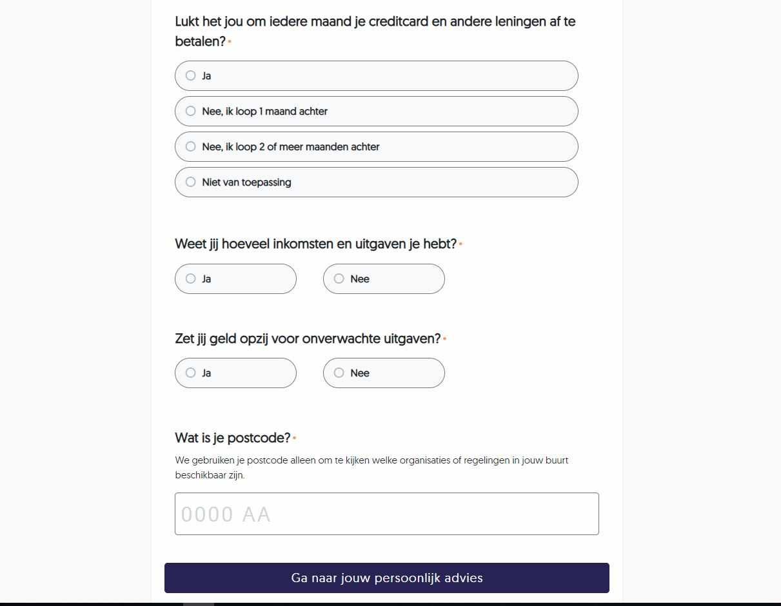This screenshot has height=606, width=781.
Task: Click the 'Weet jij hoeveel inkomsten' question heading
Action: pos(315,244)
